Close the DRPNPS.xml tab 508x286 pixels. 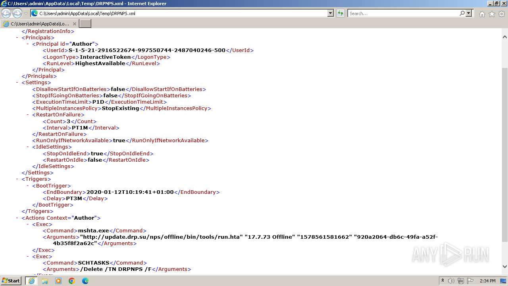point(74,24)
